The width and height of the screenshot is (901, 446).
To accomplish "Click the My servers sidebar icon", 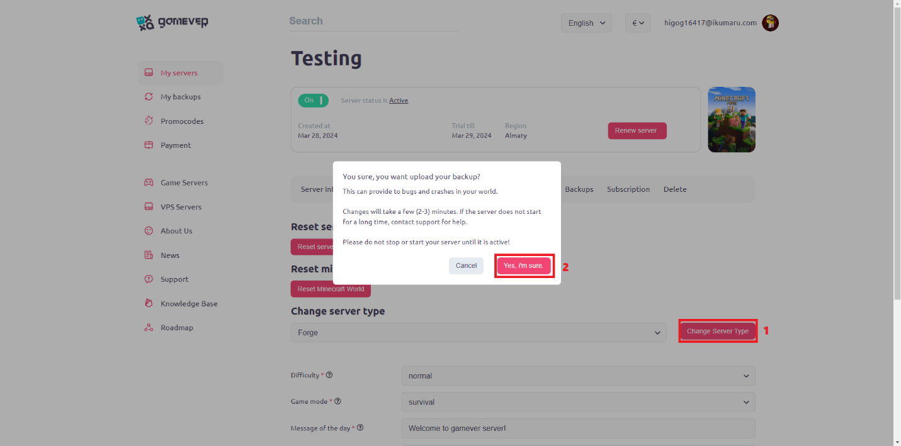I will [x=149, y=73].
